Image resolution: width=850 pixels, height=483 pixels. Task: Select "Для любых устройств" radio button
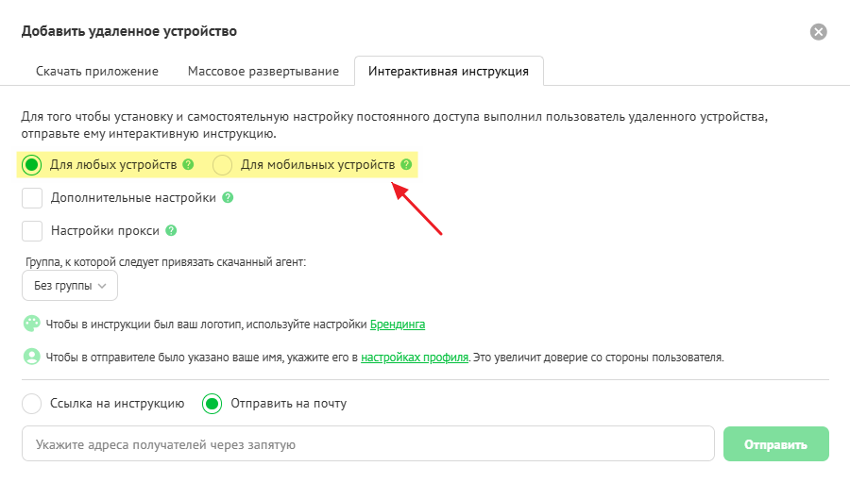[x=32, y=165]
